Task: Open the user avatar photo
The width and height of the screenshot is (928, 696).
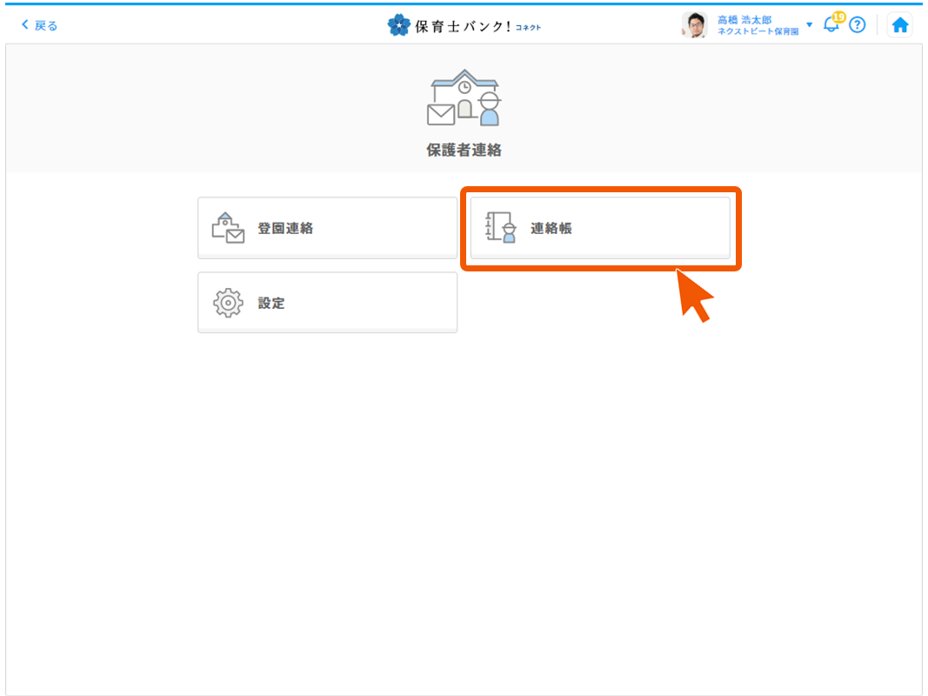Action: point(694,25)
